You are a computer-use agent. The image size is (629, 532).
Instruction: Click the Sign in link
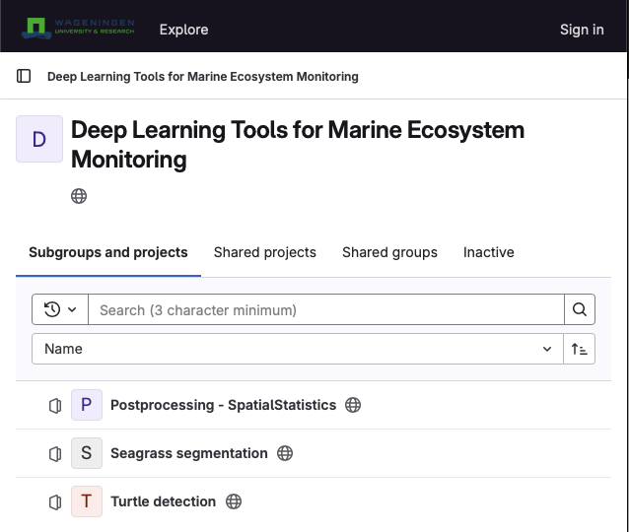582,30
